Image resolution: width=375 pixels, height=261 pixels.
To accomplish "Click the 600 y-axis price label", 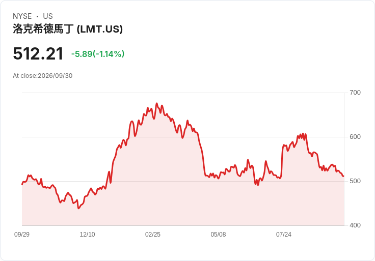I will (x=355, y=137).
